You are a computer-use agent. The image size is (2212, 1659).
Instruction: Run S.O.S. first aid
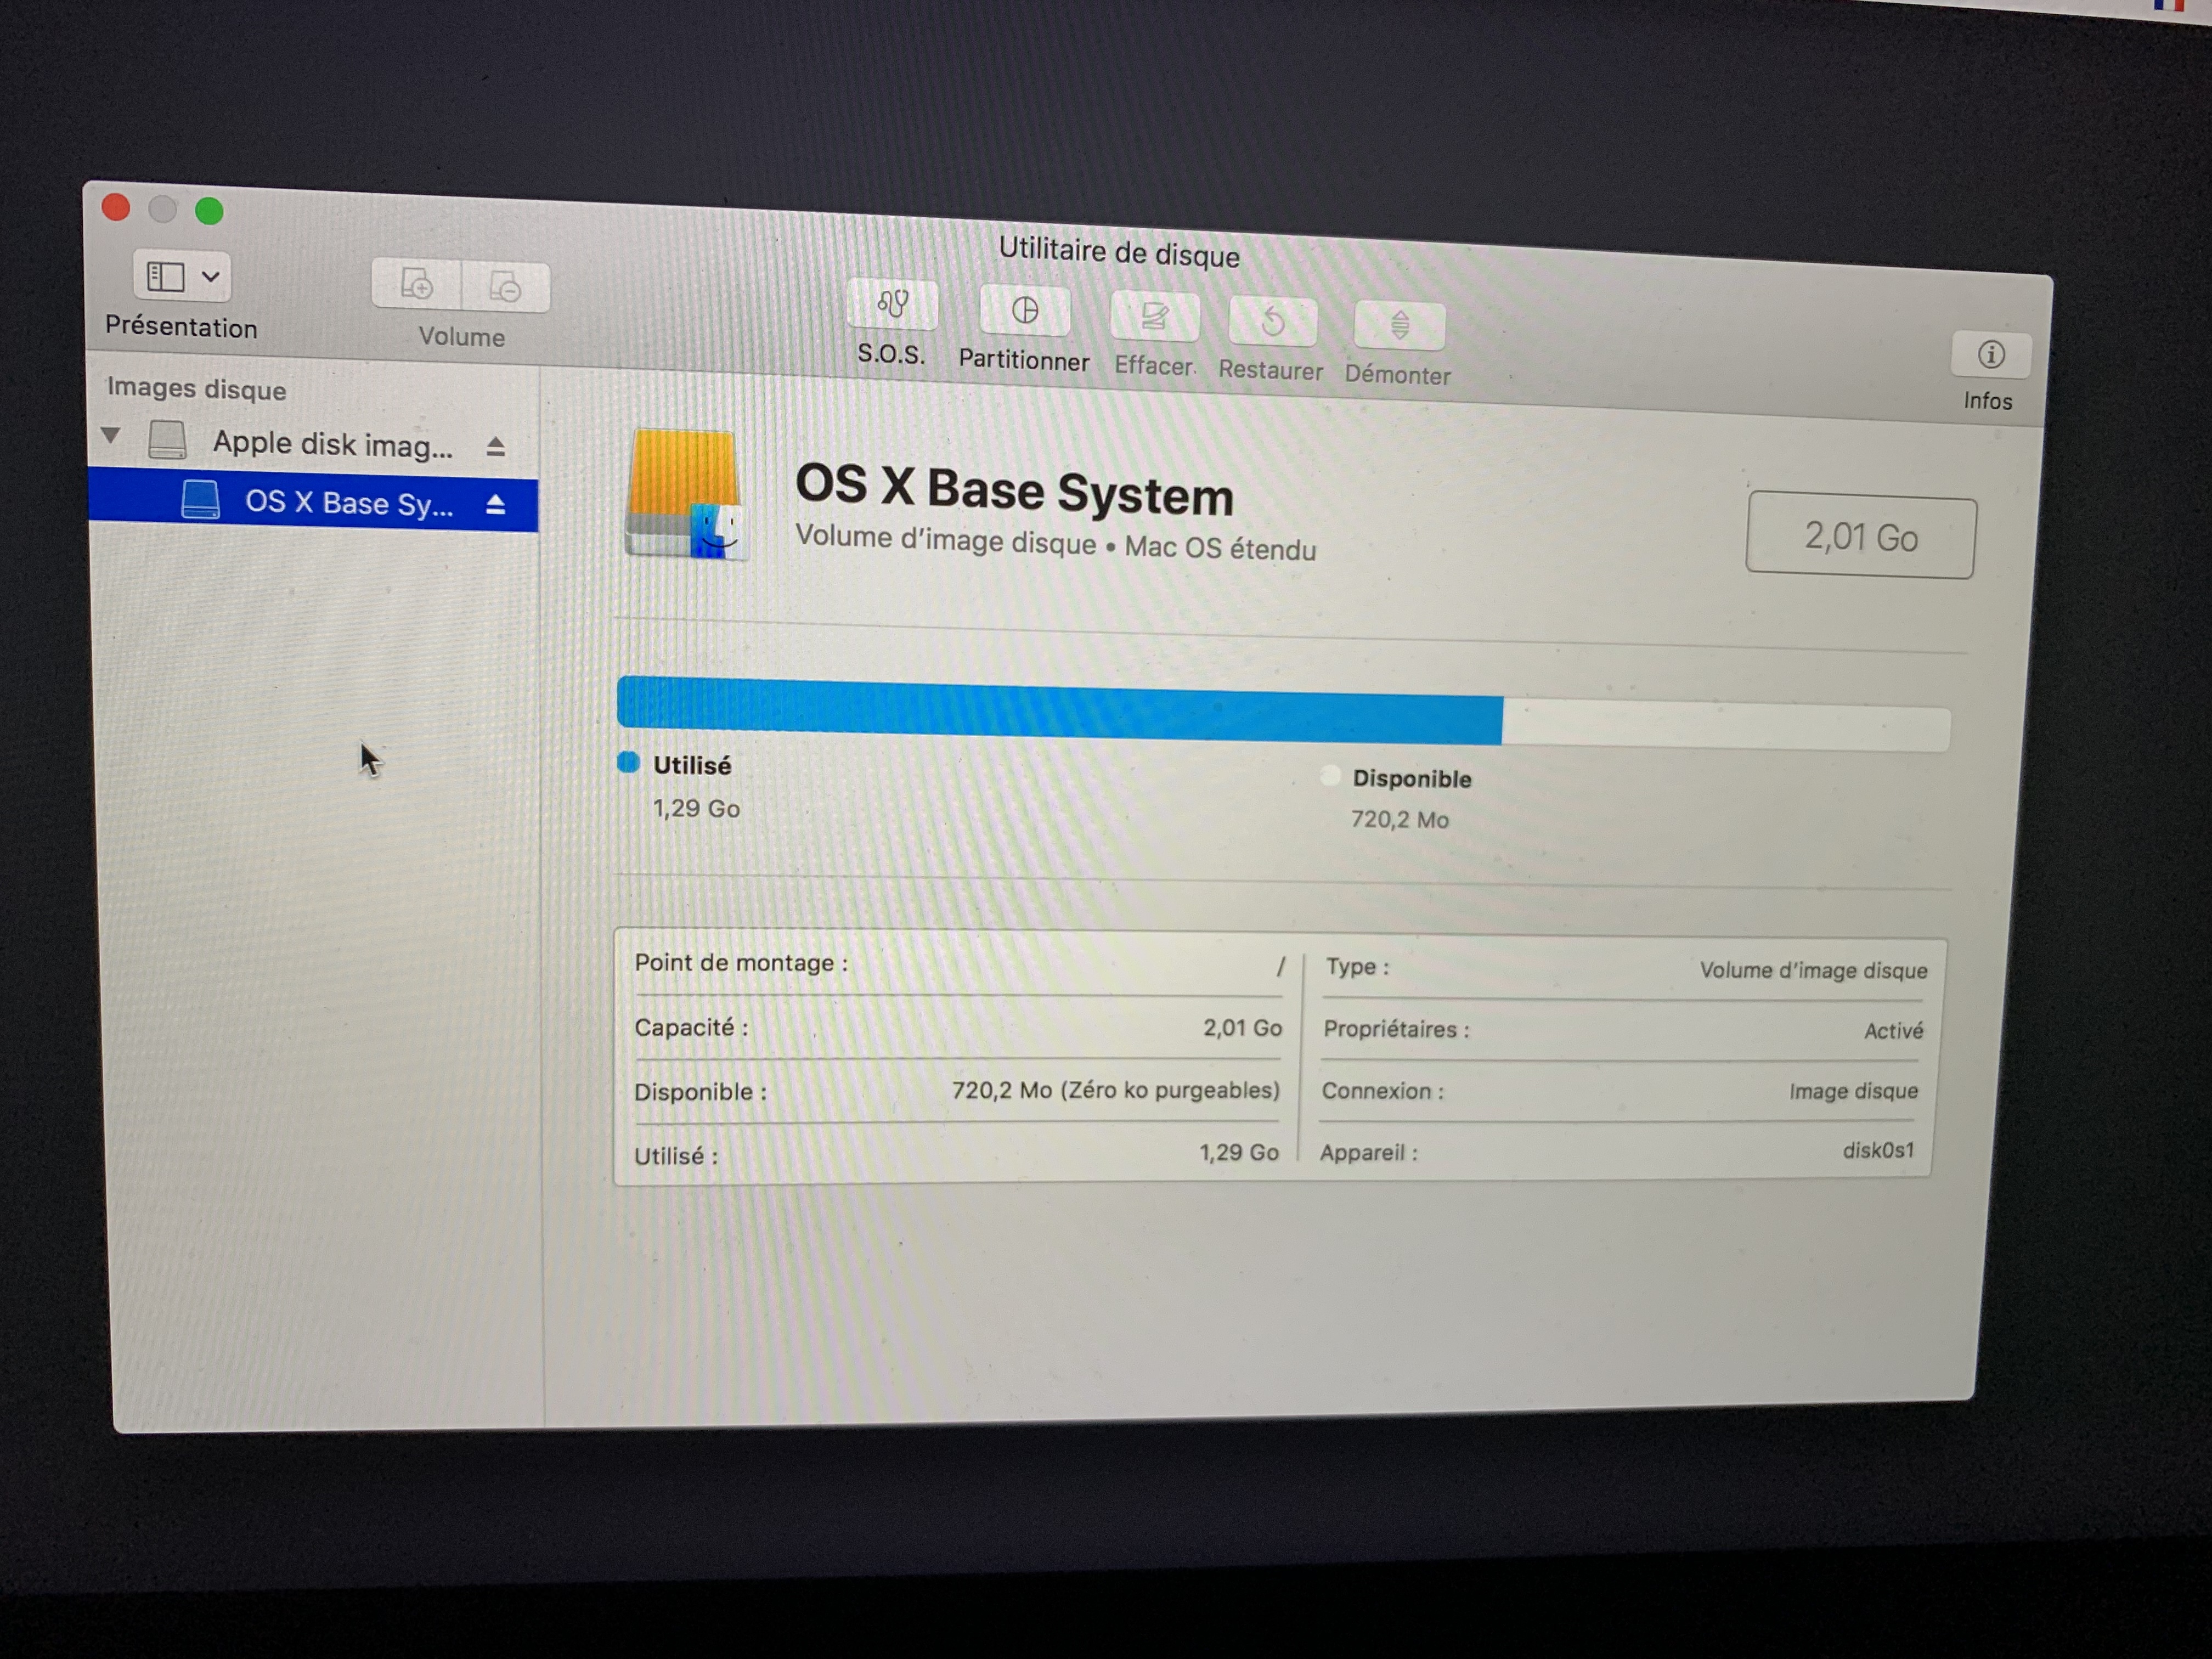892,304
